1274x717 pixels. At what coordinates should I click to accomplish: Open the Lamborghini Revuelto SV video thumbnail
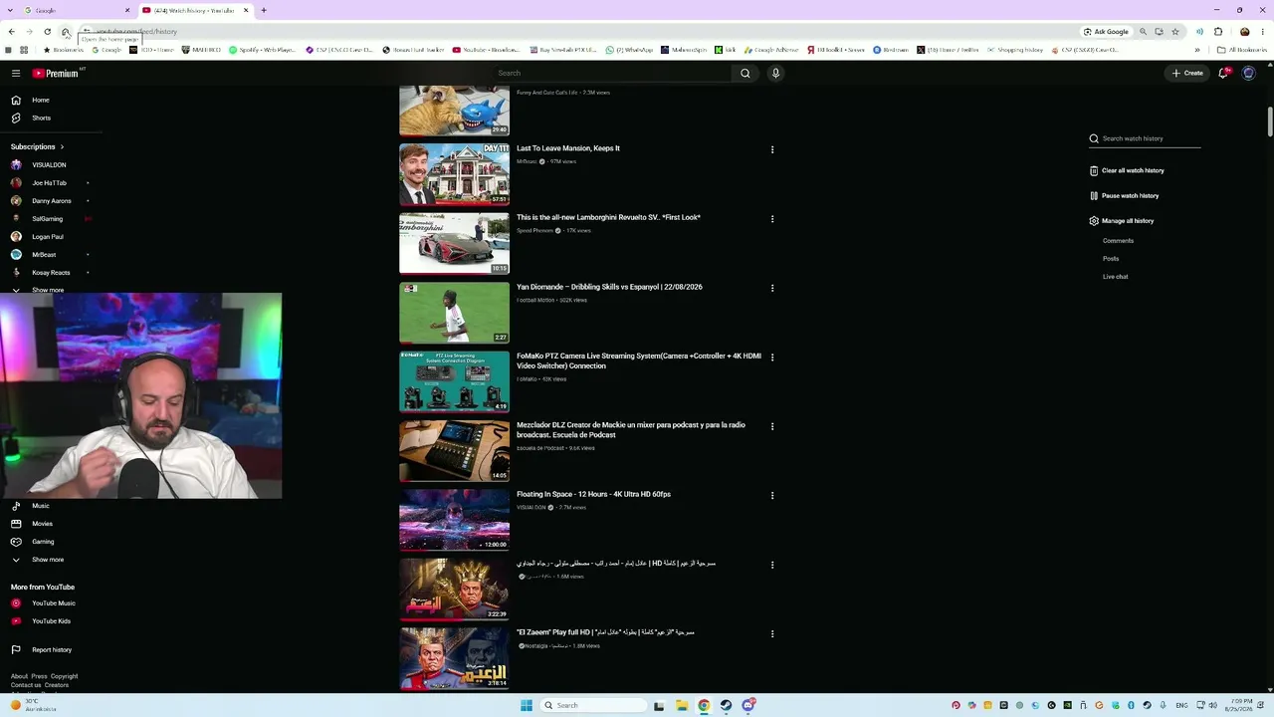point(454,243)
